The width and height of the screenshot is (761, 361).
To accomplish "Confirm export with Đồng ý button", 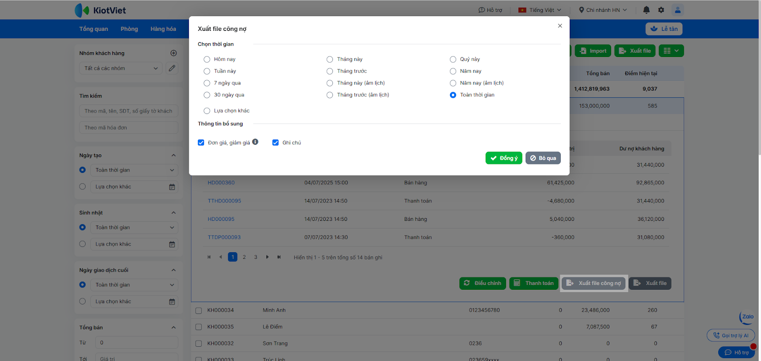I will point(504,158).
